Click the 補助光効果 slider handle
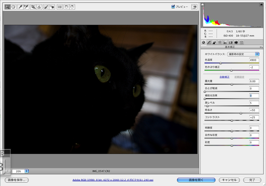Screen dimensions: 266x186 (x=205, y=99)
